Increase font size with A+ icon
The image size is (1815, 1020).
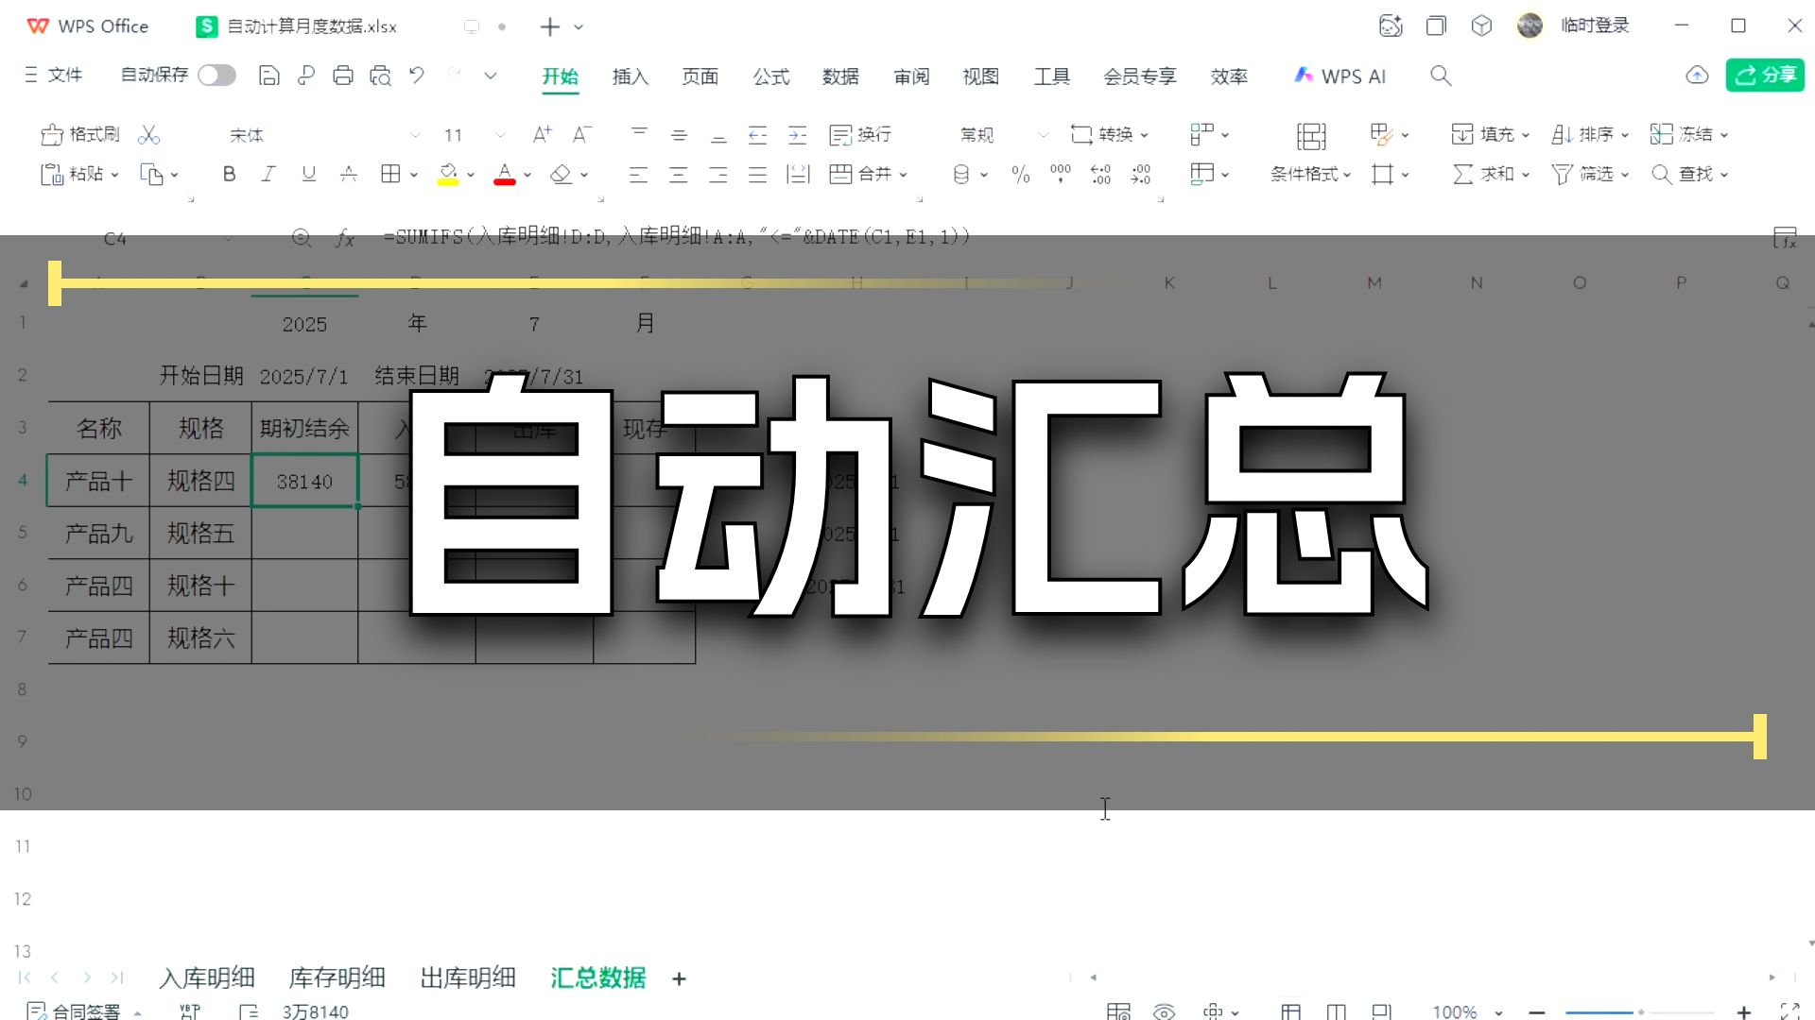click(542, 135)
